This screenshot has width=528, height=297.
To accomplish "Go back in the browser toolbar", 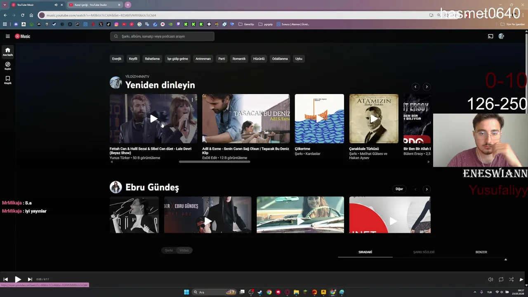I will (5, 15).
